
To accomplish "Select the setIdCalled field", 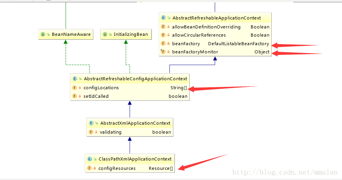I will (130, 96).
